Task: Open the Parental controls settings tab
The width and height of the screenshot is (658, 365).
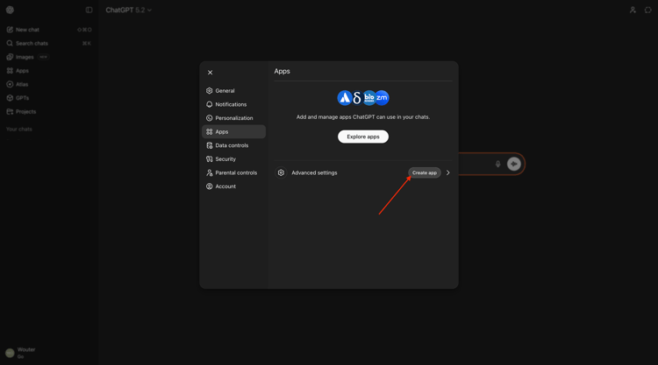Action: pyautogui.click(x=233, y=172)
